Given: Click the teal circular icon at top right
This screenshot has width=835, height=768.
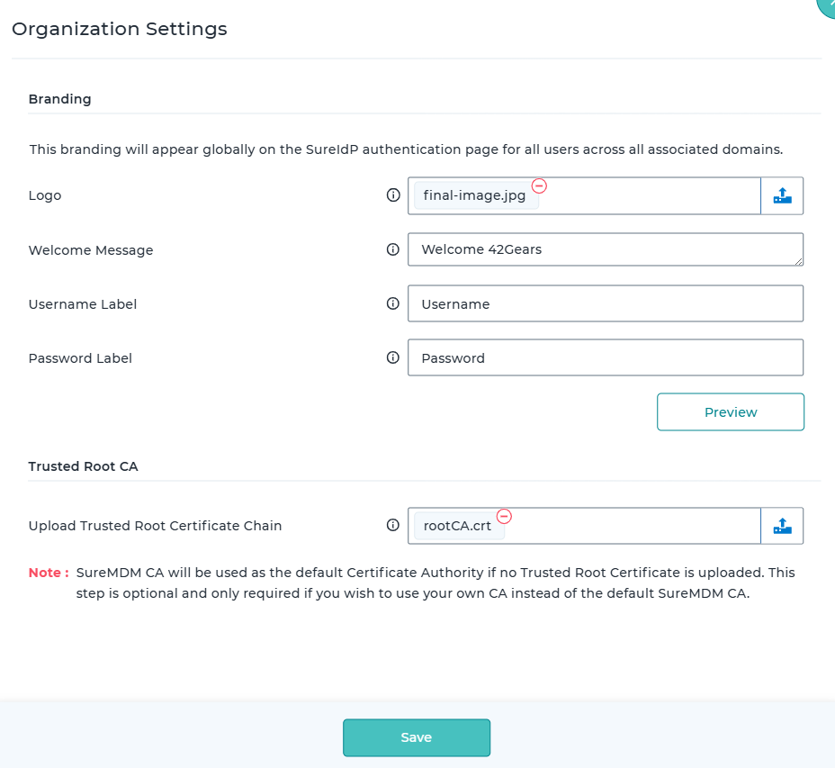Looking at the screenshot, I should (x=827, y=5).
